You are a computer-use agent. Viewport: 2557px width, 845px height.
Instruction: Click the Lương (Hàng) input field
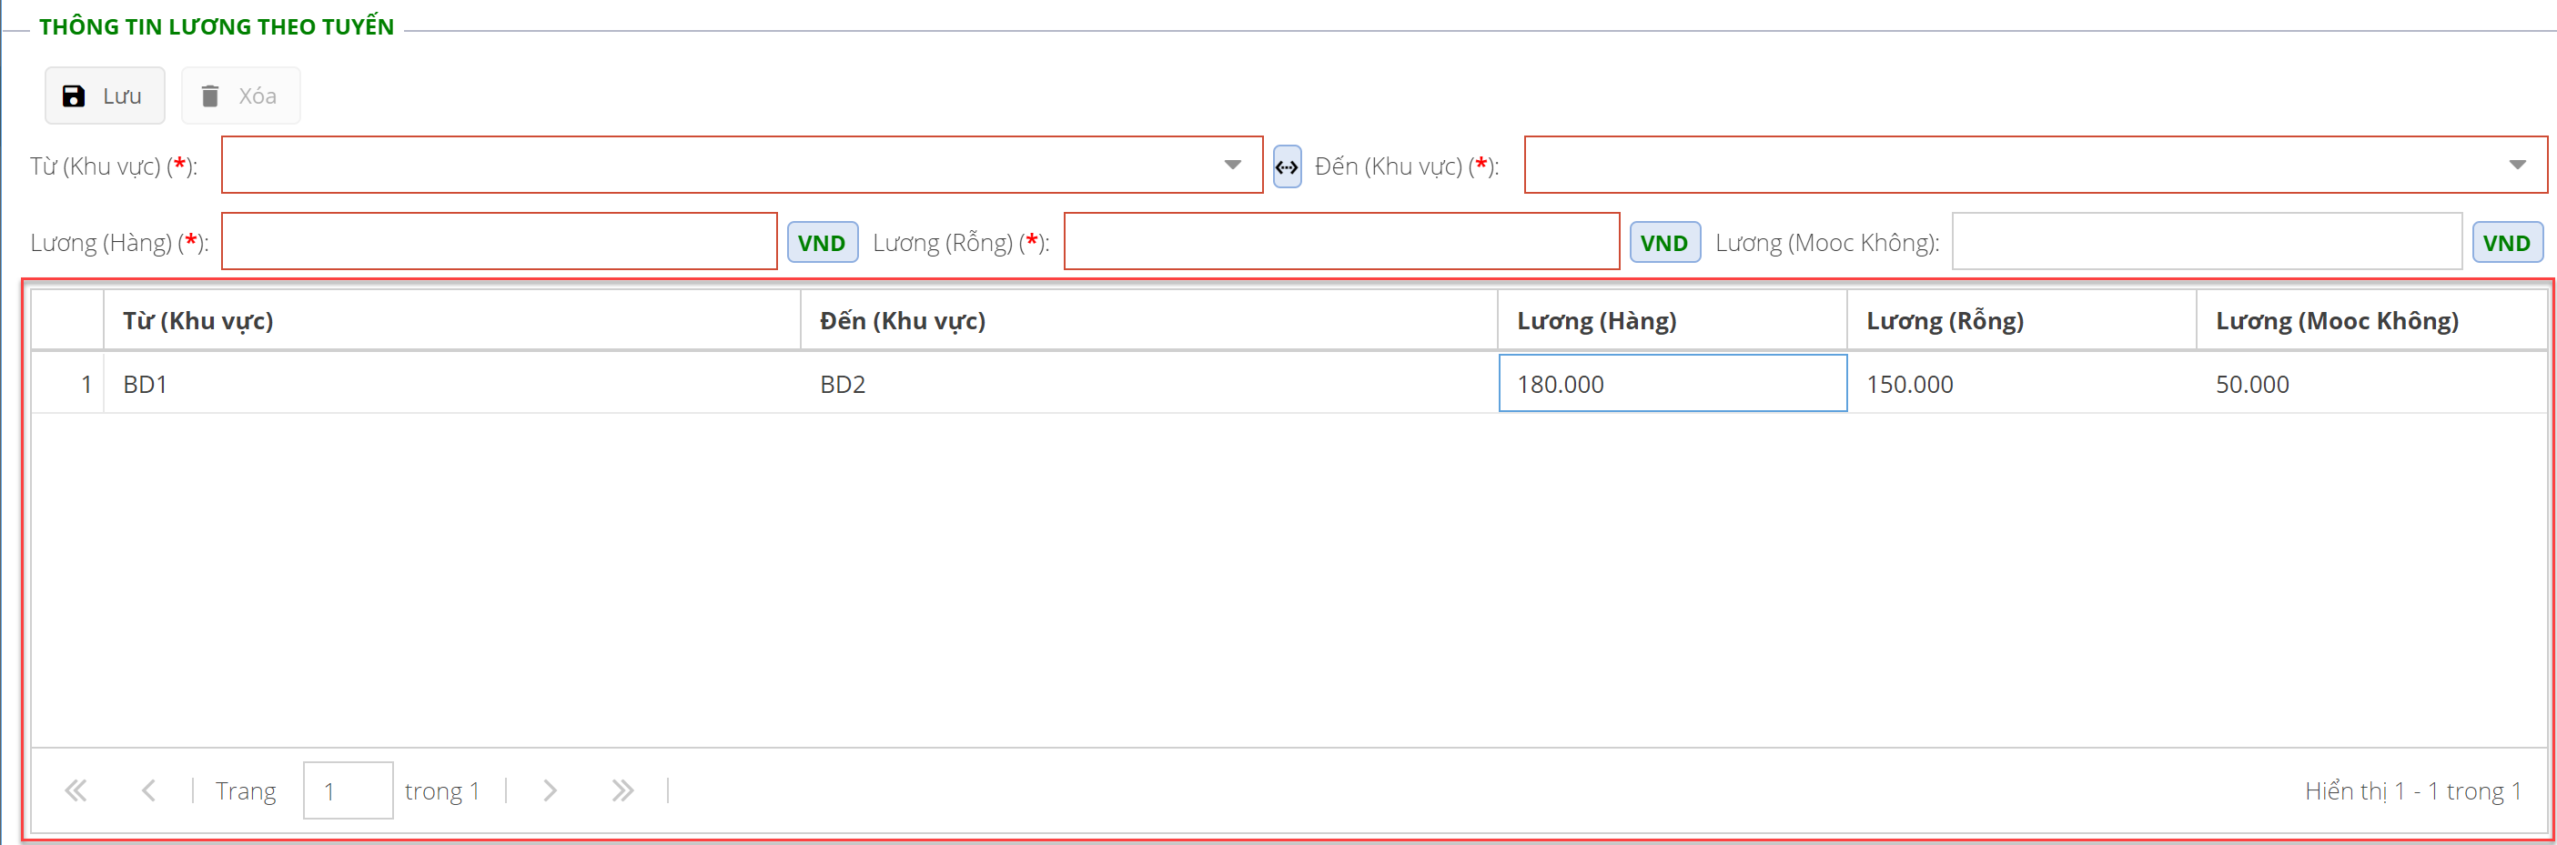coord(499,242)
